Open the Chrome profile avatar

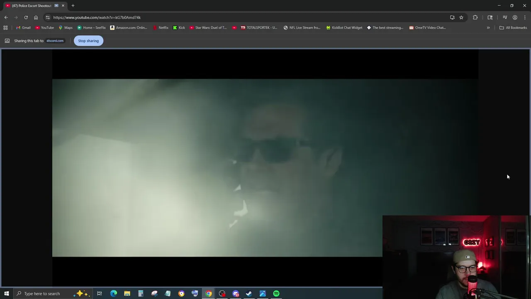point(515,17)
